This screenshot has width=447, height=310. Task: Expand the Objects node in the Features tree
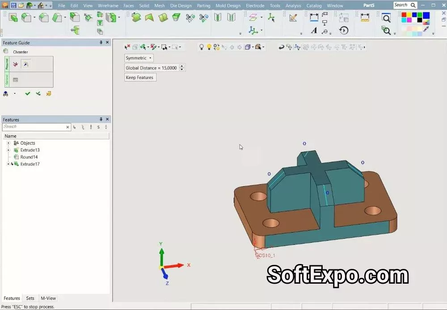coord(8,143)
